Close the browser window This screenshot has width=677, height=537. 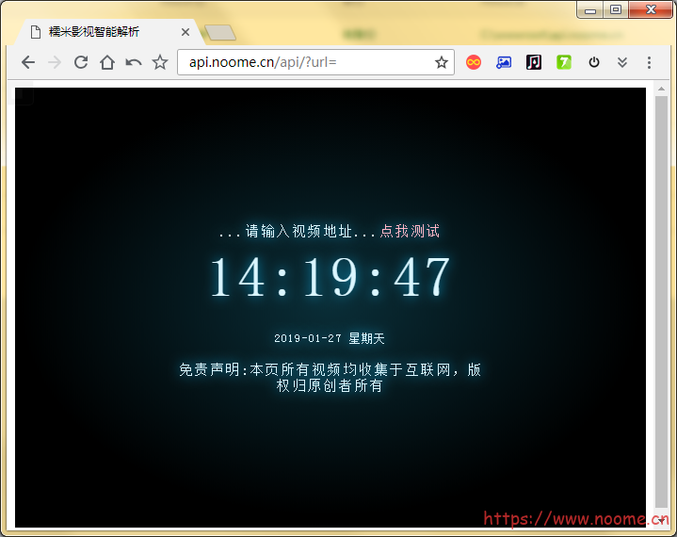click(x=651, y=10)
